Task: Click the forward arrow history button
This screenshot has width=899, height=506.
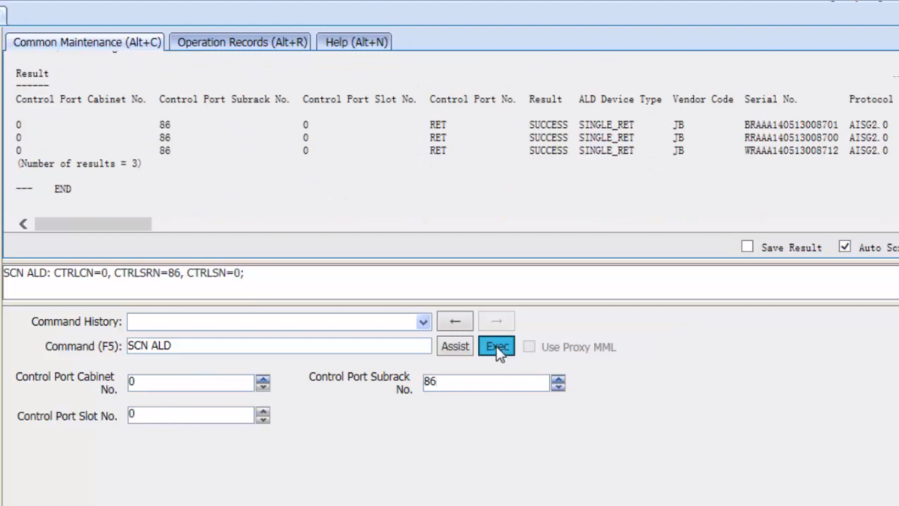Action: pyautogui.click(x=496, y=322)
